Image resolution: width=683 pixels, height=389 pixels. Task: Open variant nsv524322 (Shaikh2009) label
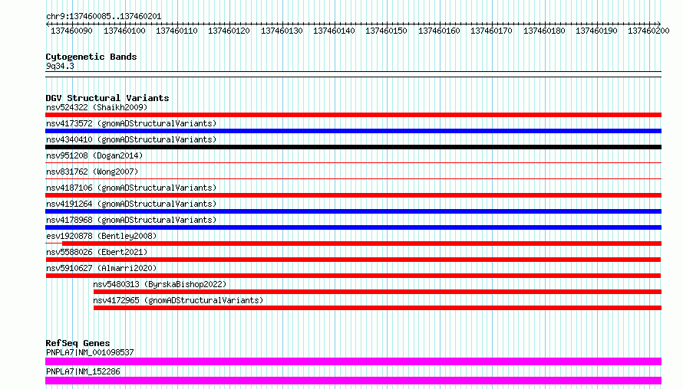tap(97, 107)
